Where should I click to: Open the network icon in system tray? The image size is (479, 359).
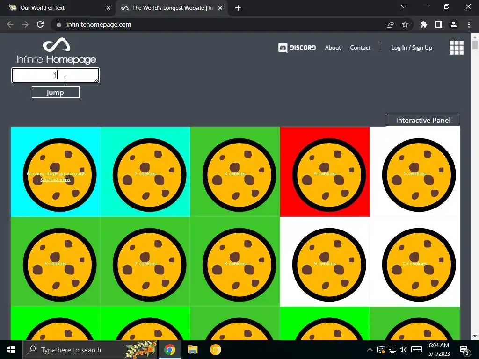tap(392, 350)
